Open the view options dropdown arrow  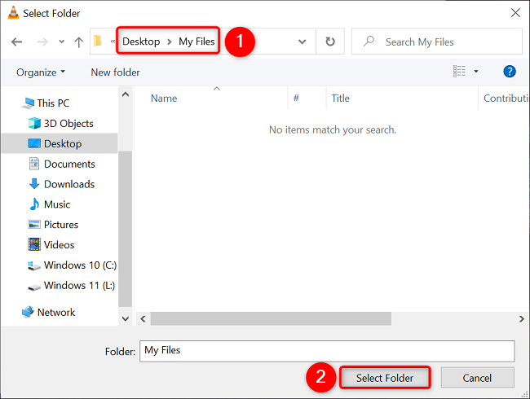[476, 72]
